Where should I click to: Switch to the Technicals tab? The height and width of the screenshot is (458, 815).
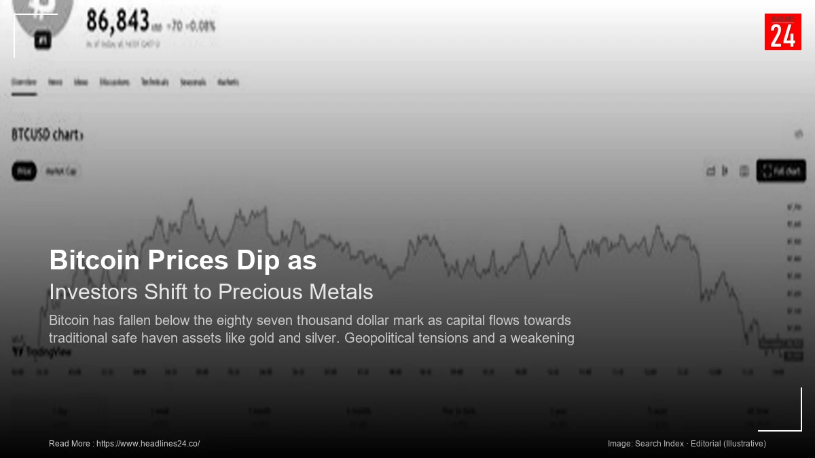156,81
